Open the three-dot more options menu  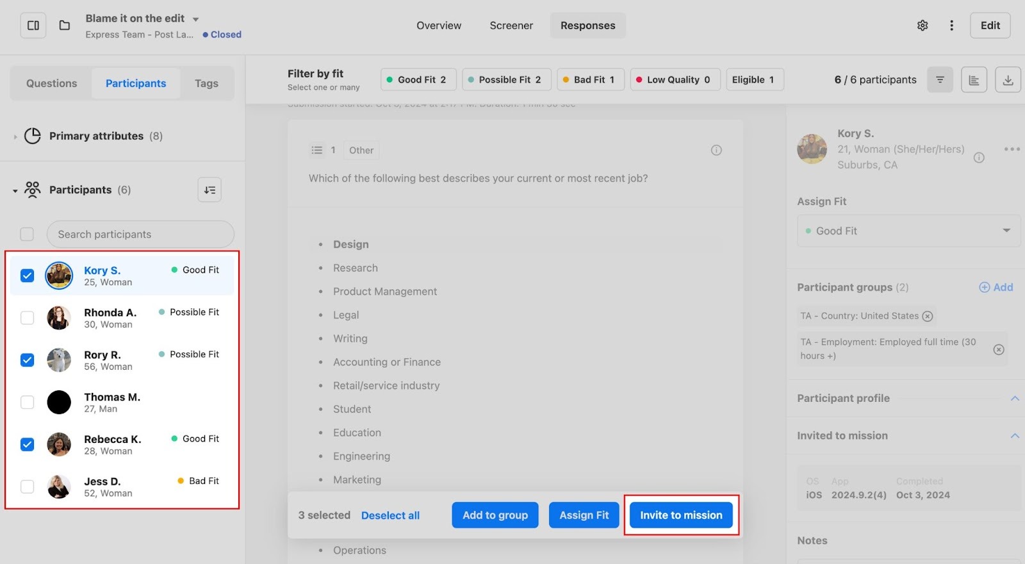[x=951, y=26]
